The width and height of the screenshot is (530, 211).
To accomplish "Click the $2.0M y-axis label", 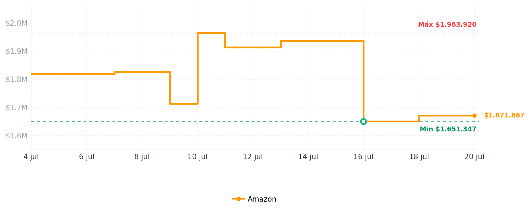I will click(16, 23).
